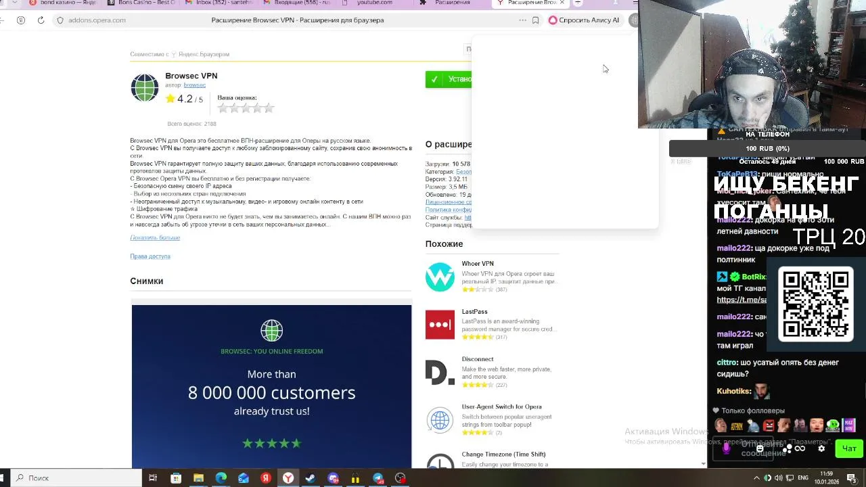This screenshot has height=487, width=866.
Task: Open a new browser tab
Action: coord(578,3)
